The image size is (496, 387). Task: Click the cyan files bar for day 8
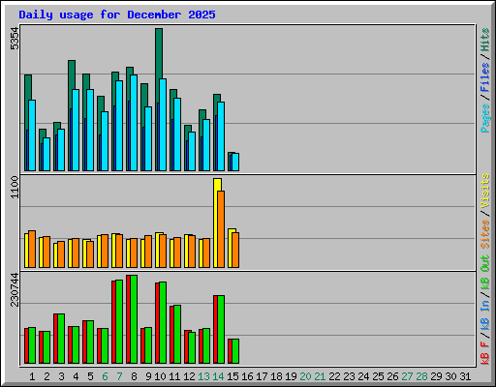coord(134,123)
